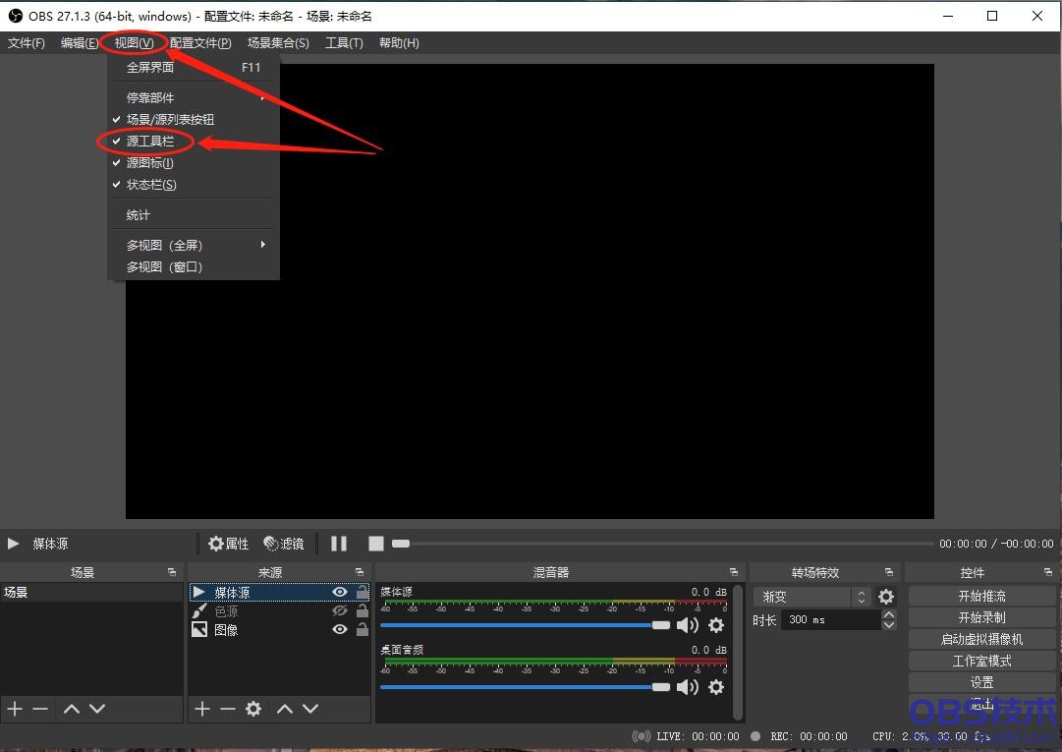Expand the 多视图（全屏） submenu
The height and width of the screenshot is (752, 1062).
pos(193,245)
